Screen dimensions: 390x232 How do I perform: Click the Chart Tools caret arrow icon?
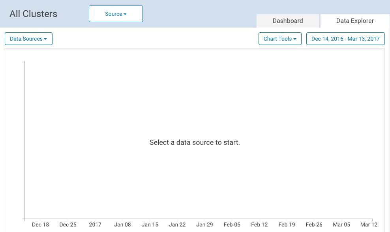coord(295,39)
